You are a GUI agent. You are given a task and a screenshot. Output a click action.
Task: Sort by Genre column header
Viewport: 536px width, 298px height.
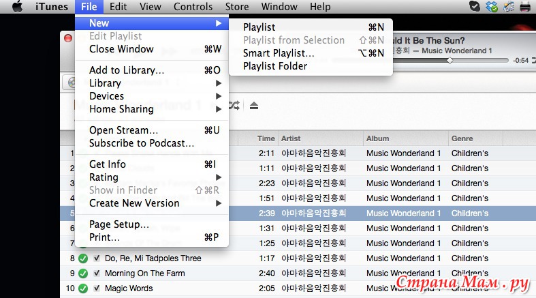click(462, 138)
